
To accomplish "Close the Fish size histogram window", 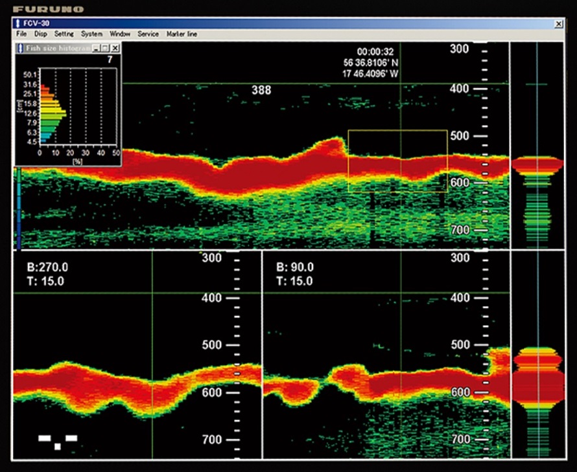I will pos(115,48).
